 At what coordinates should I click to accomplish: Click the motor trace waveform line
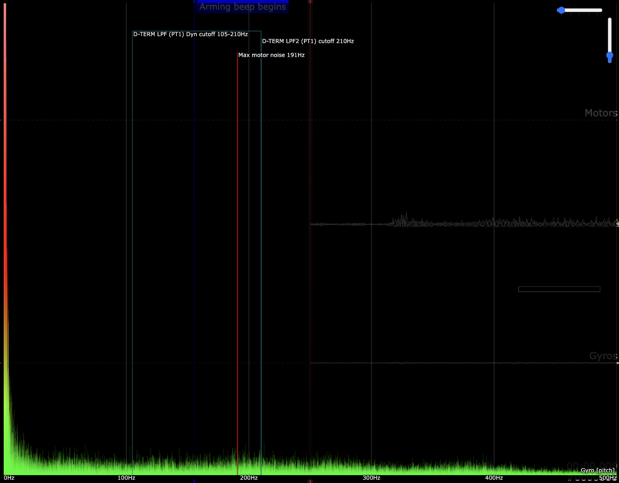[463, 224]
